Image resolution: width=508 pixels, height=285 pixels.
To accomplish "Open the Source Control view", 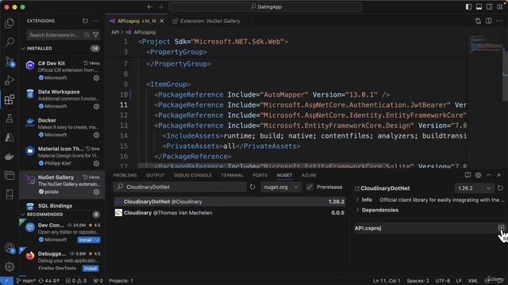I will point(10,62).
